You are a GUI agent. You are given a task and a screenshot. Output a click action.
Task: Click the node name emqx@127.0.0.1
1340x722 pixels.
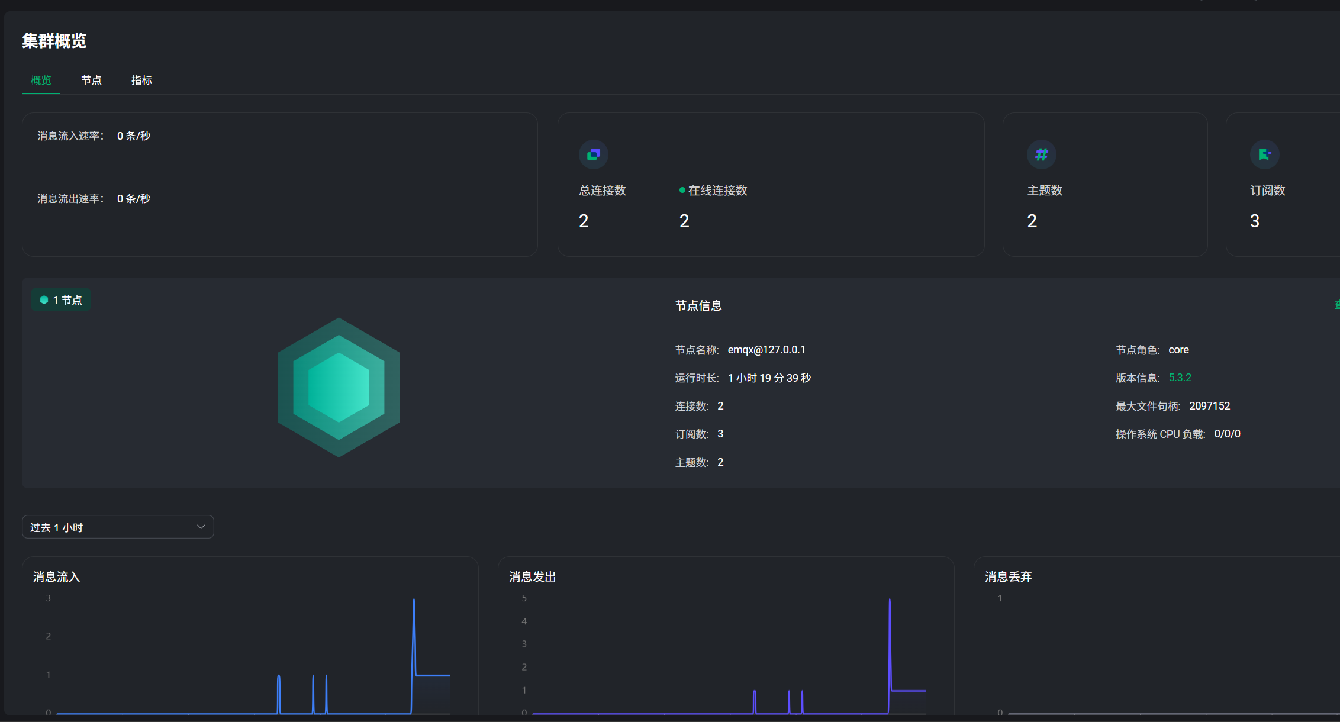pos(766,350)
